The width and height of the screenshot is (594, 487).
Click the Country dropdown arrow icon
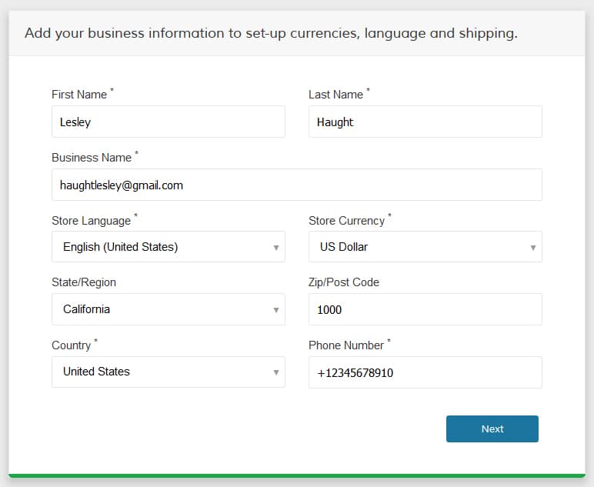point(276,372)
